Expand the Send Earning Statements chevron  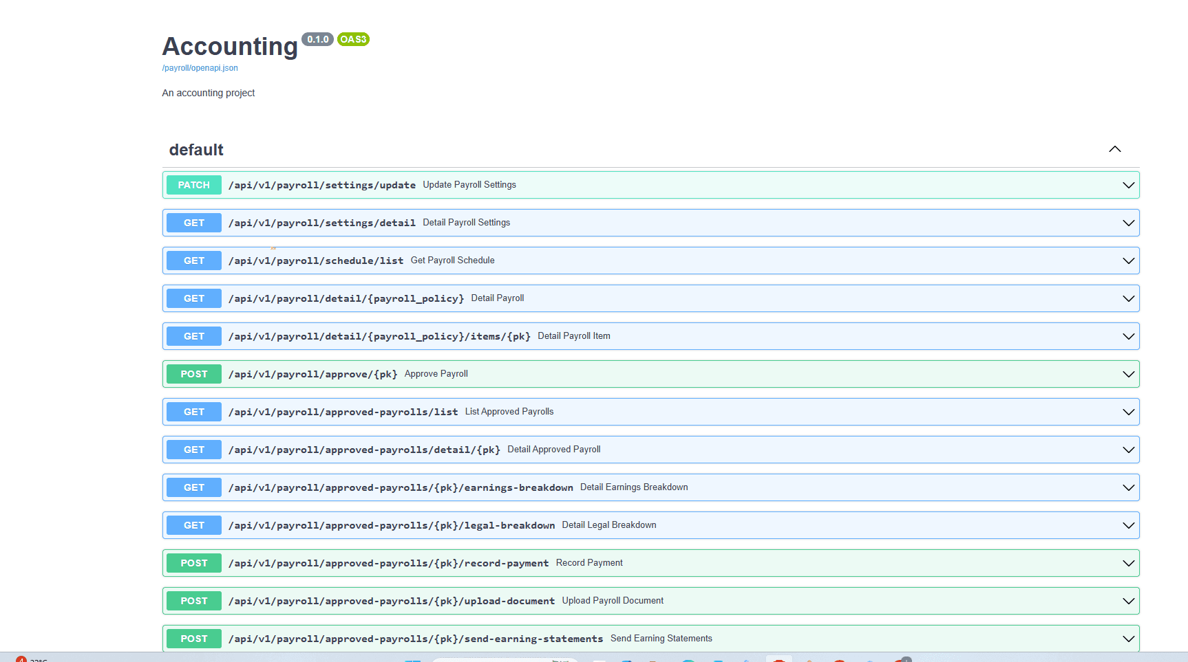(x=1128, y=639)
